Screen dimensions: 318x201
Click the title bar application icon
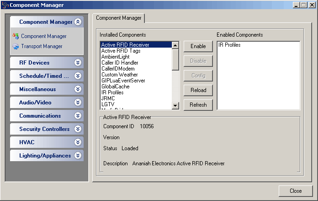coord(5,5)
